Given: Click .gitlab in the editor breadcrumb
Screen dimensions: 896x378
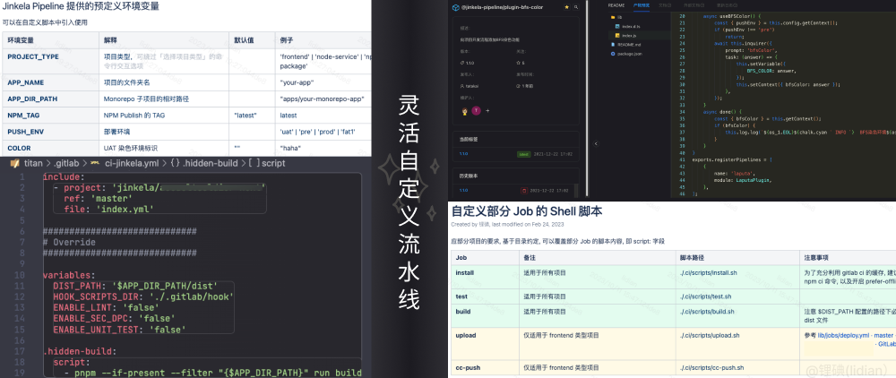Looking at the screenshot, I should 65,163.
